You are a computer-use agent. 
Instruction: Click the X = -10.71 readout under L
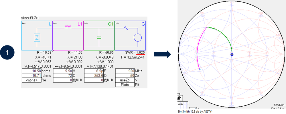pos(44,57)
